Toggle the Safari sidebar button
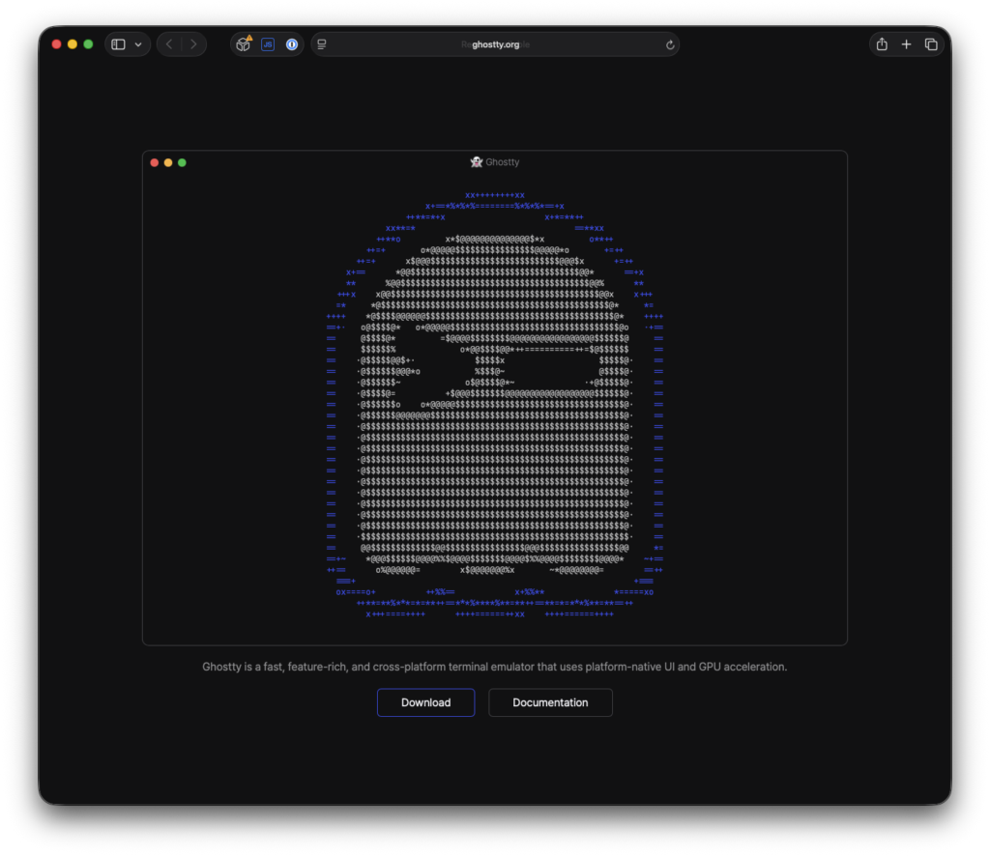This screenshot has width=990, height=856. [118, 44]
